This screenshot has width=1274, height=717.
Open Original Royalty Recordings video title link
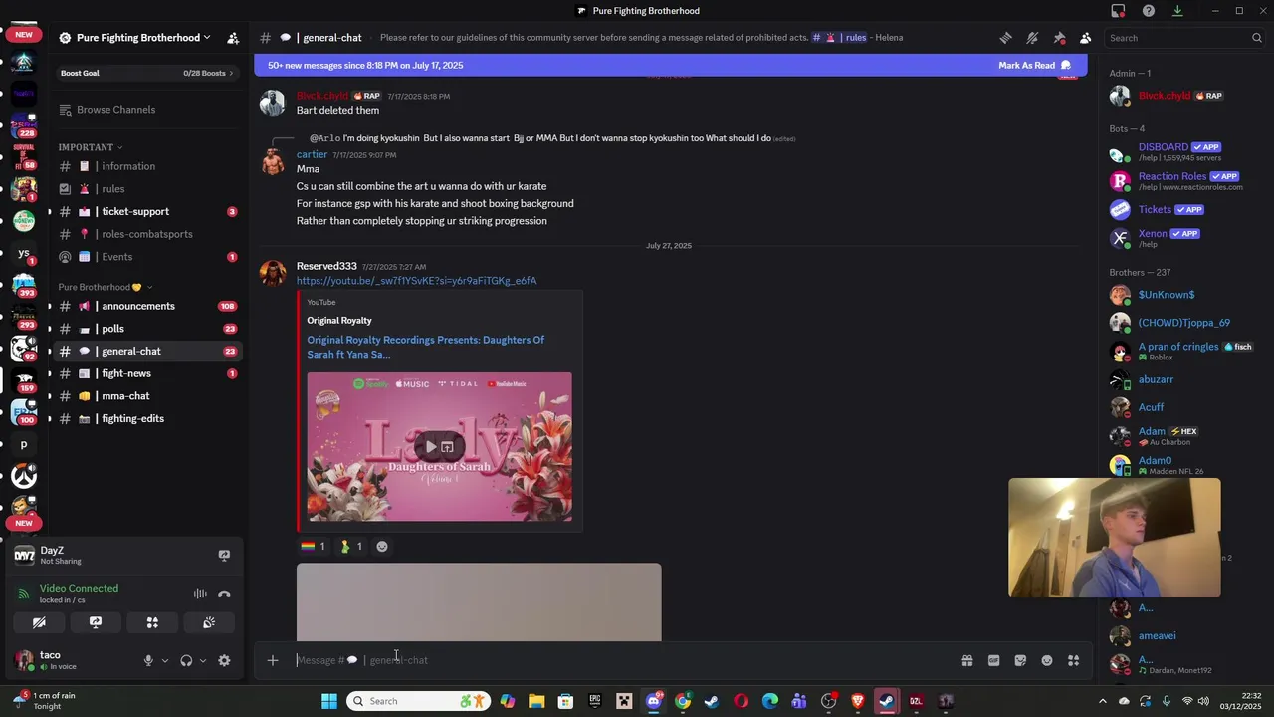[x=425, y=347]
